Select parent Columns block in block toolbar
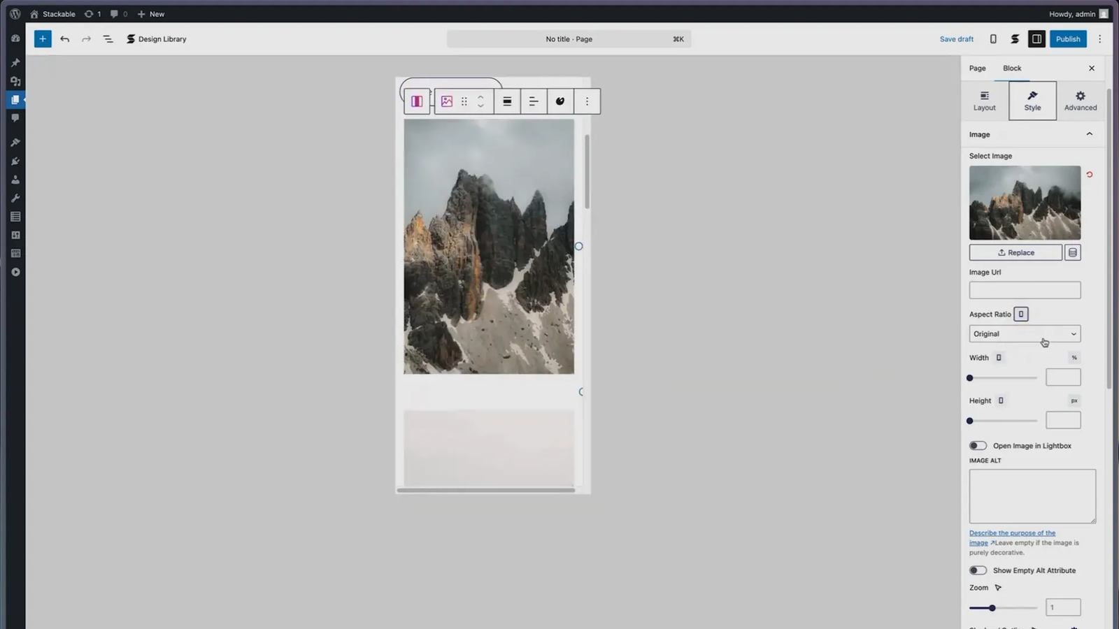Image resolution: width=1119 pixels, height=629 pixels. tap(417, 101)
